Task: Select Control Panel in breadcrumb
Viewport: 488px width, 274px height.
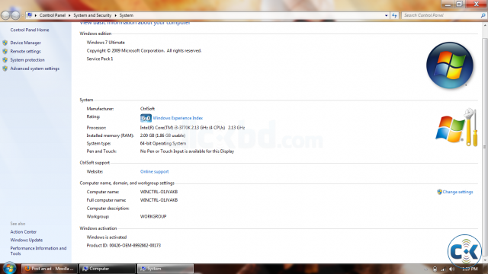Action: pyautogui.click(x=53, y=15)
